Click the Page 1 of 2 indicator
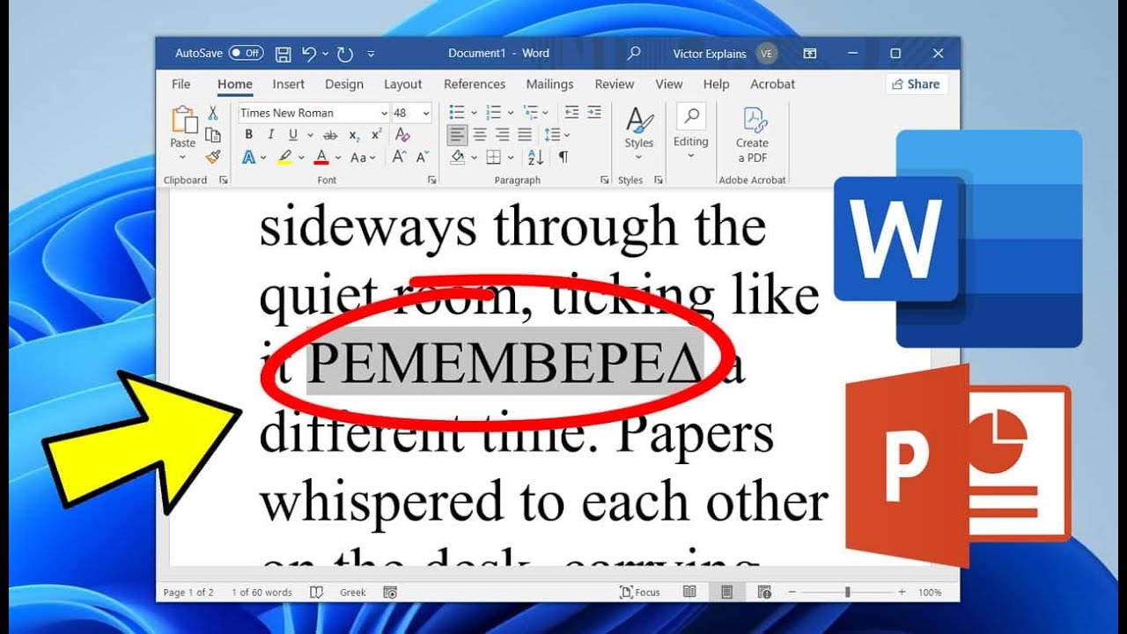 (188, 593)
